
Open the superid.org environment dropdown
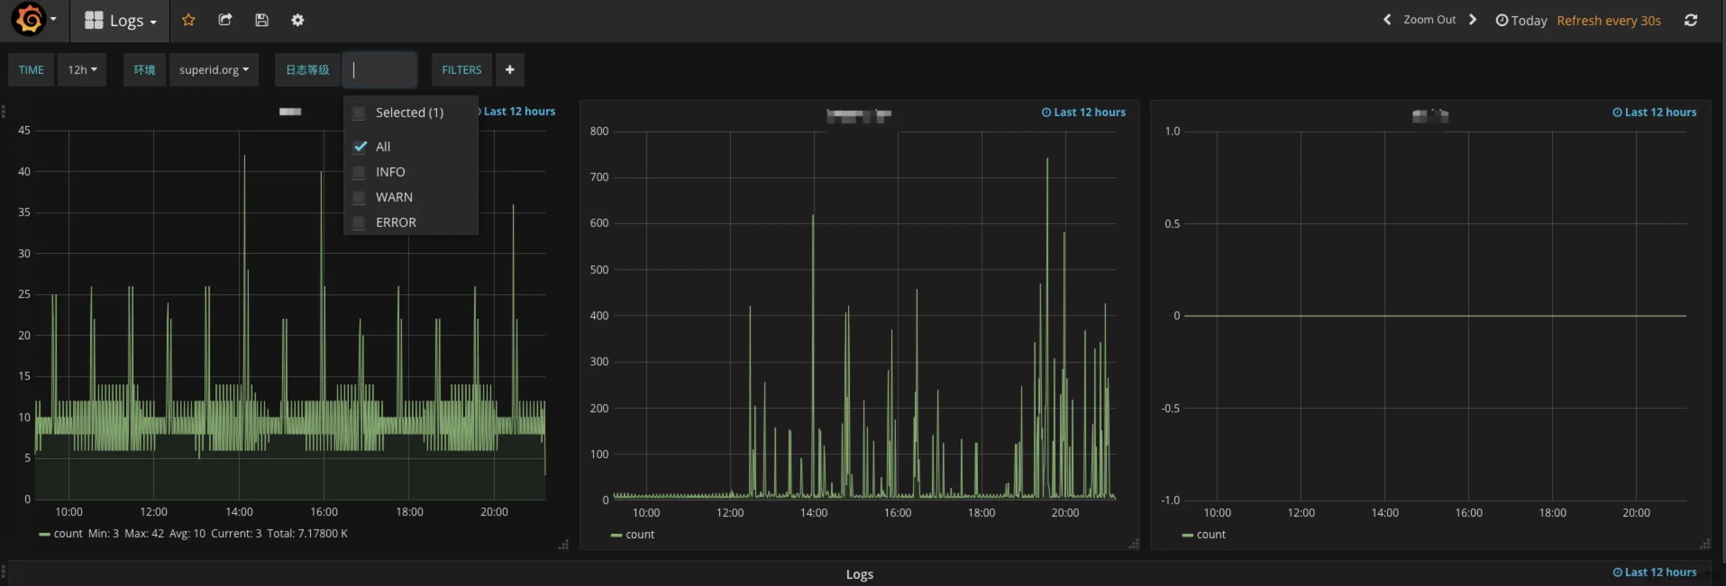point(213,70)
